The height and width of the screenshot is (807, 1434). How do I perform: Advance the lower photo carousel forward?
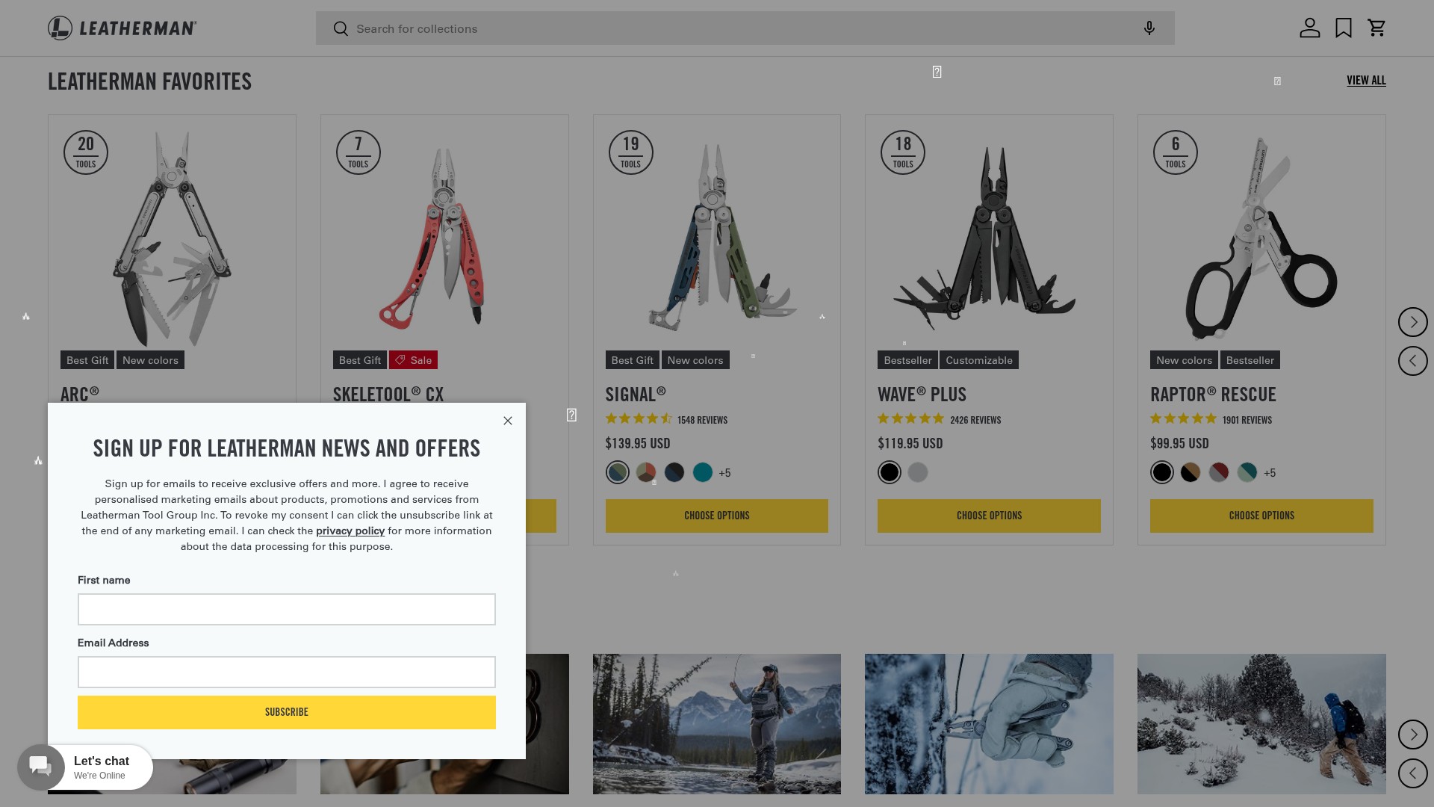pyautogui.click(x=1412, y=735)
